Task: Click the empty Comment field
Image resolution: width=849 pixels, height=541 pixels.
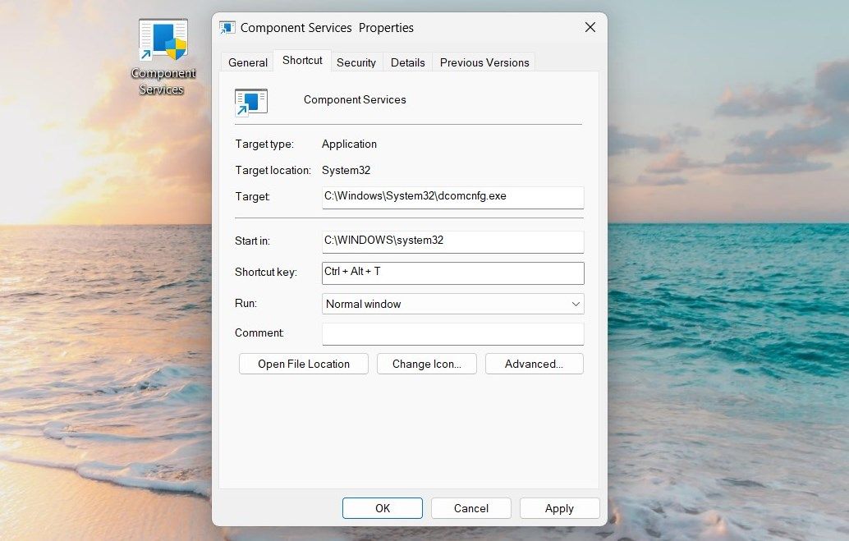Action: [452, 333]
